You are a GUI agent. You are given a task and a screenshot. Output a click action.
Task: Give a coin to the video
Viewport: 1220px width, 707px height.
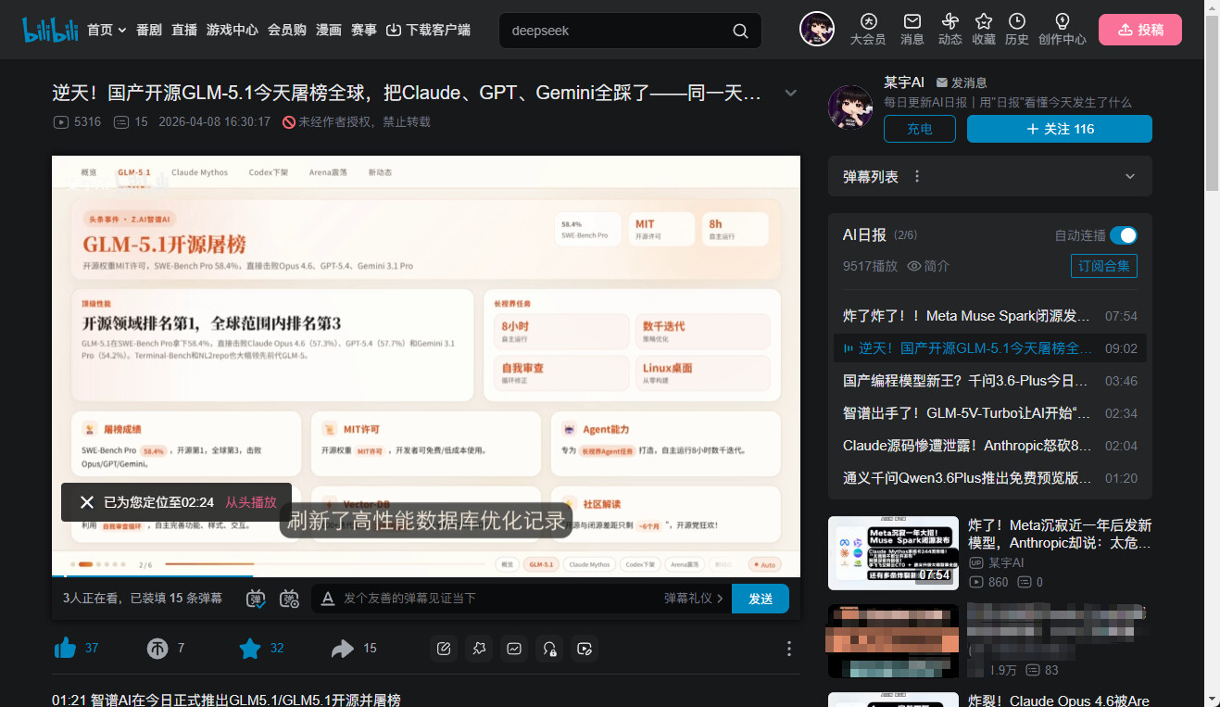157,648
